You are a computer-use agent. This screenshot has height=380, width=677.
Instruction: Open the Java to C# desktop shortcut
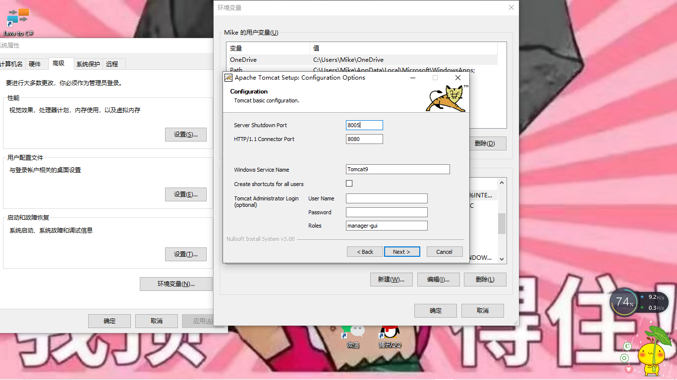(18, 22)
